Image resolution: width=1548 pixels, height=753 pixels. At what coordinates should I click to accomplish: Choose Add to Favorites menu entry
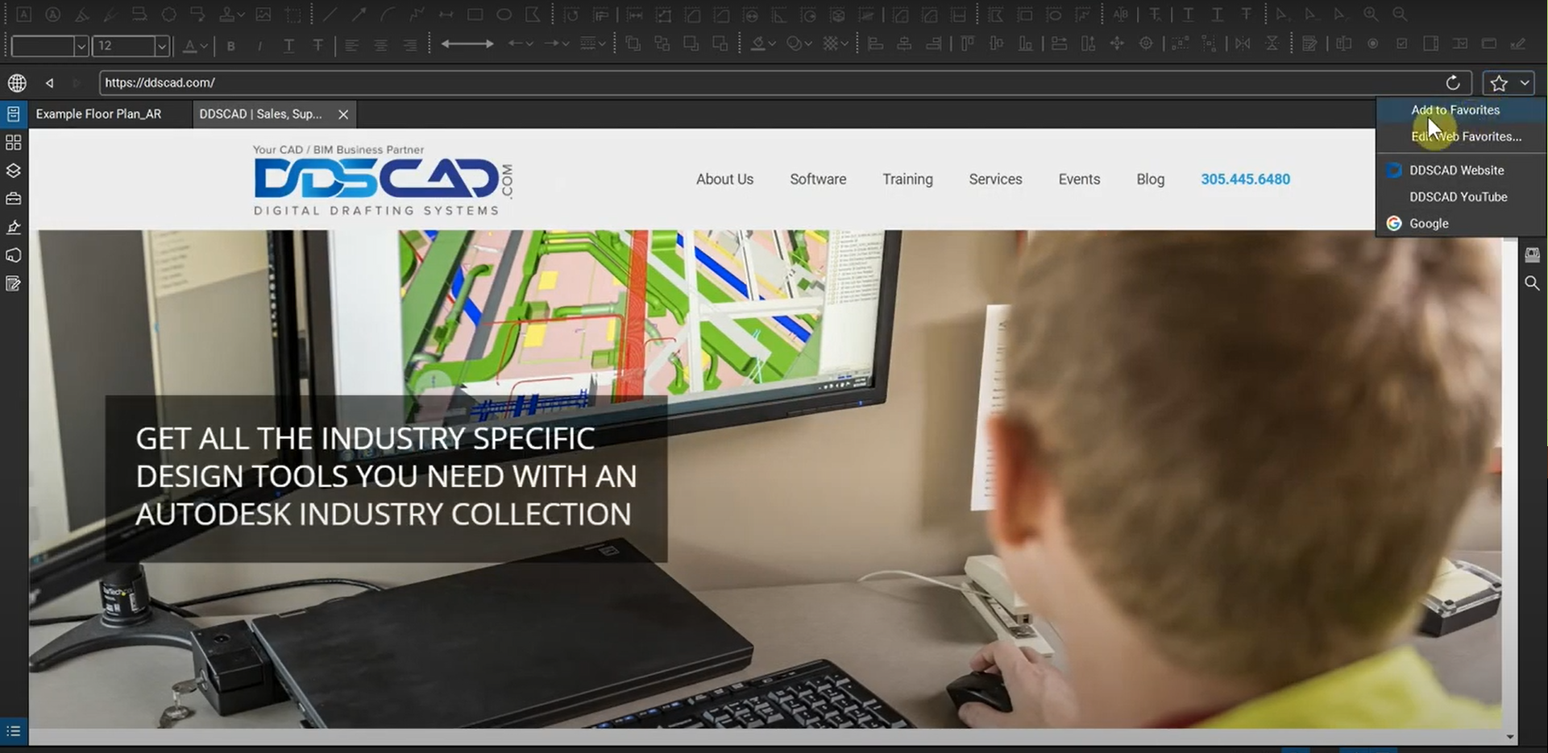pos(1455,110)
